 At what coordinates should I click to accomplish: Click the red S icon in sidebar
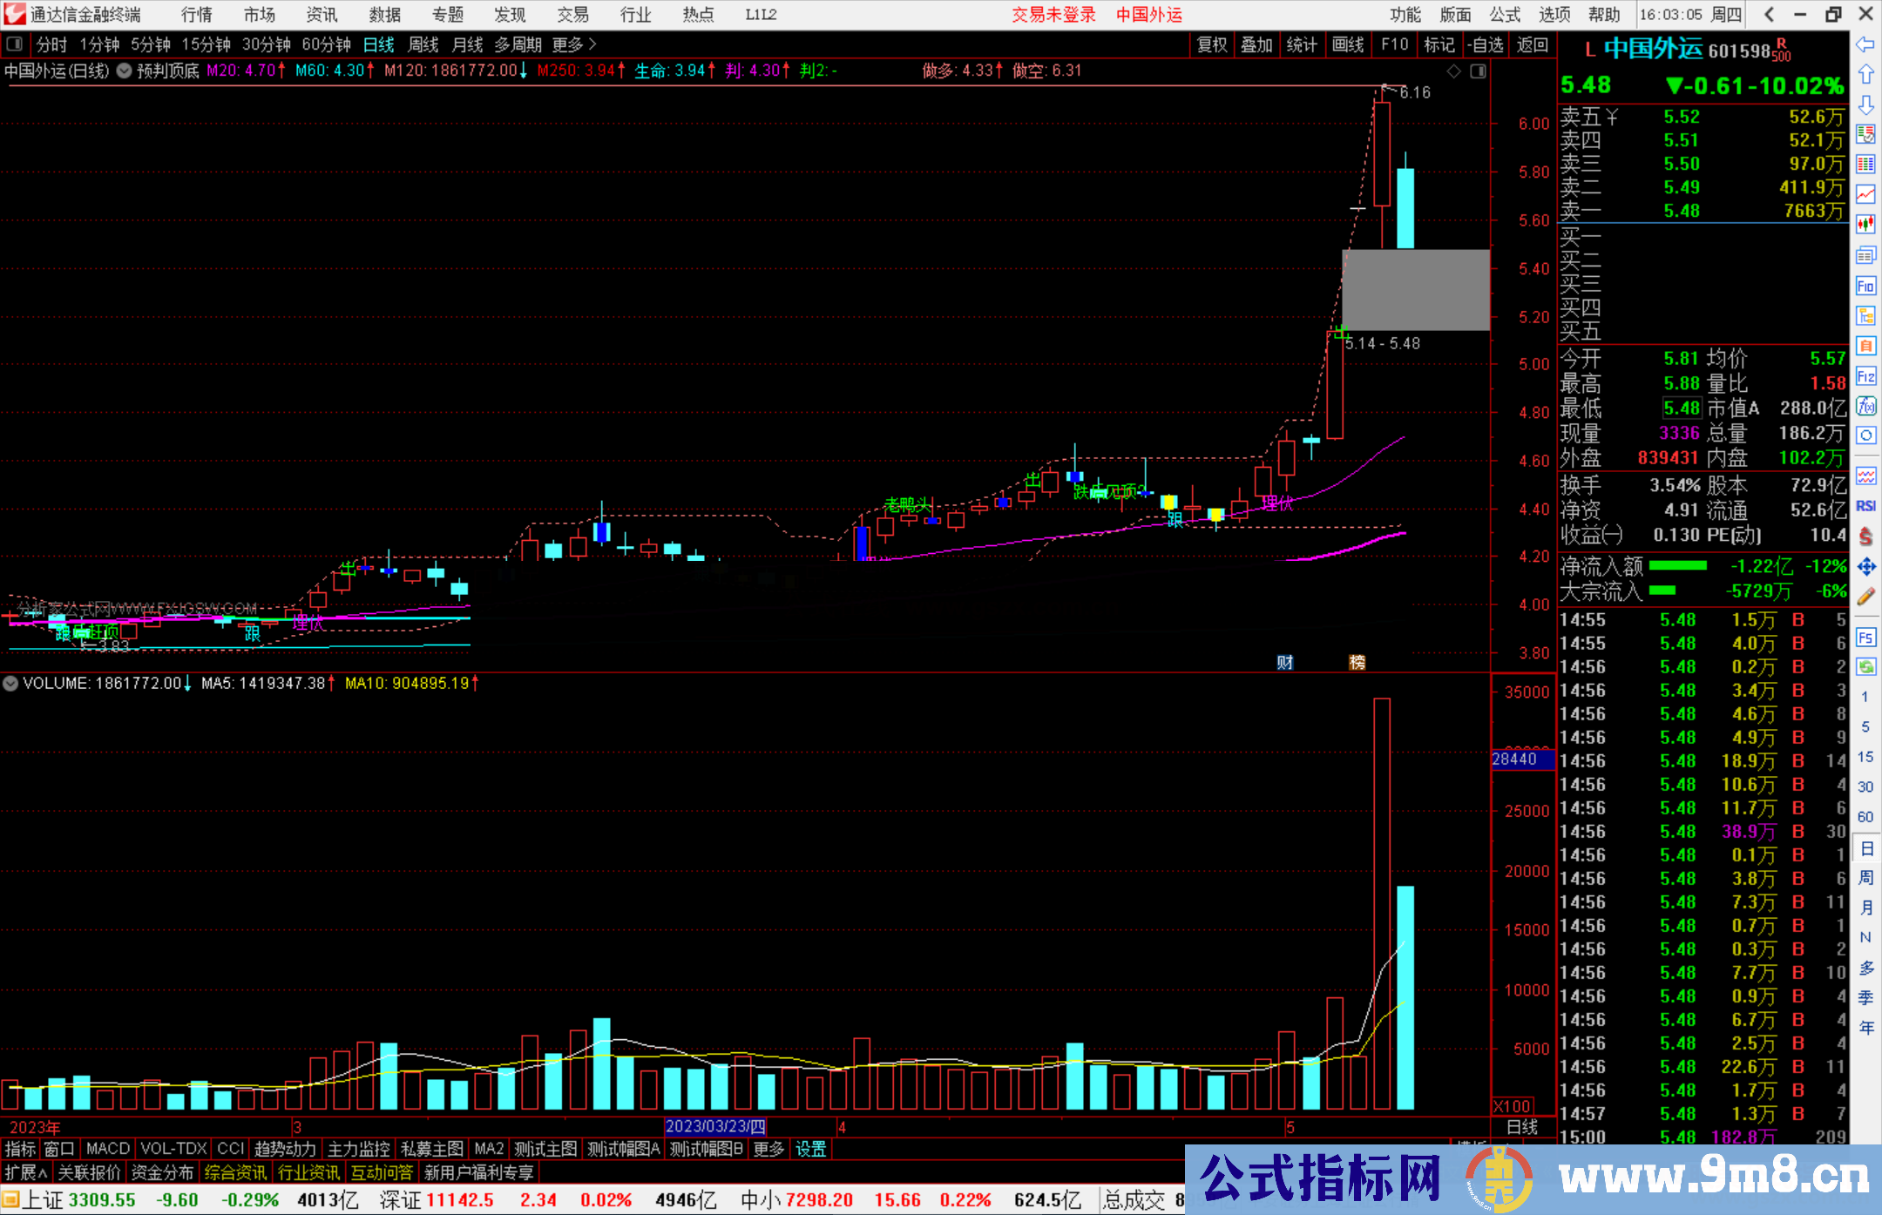tap(1865, 537)
